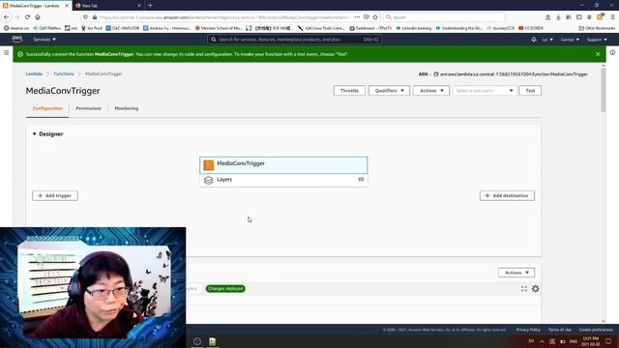The image size is (619, 348).
Task: Bookmark this page with the star icon
Action: [375, 17]
